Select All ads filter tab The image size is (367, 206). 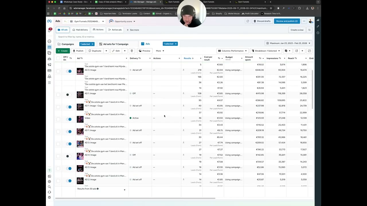point(62,30)
